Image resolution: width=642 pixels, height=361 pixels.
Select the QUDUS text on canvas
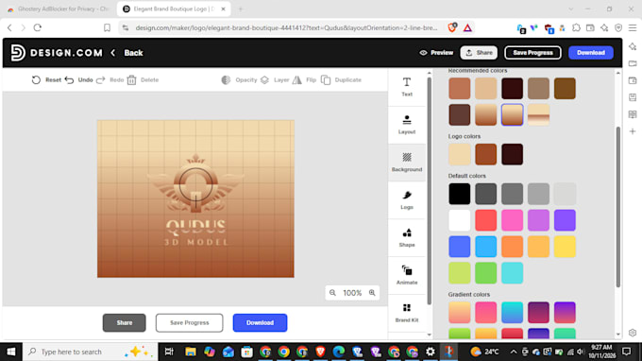pyautogui.click(x=195, y=228)
